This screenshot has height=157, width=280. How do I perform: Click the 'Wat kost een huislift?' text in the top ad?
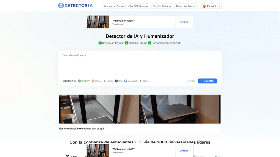pos(123,21)
